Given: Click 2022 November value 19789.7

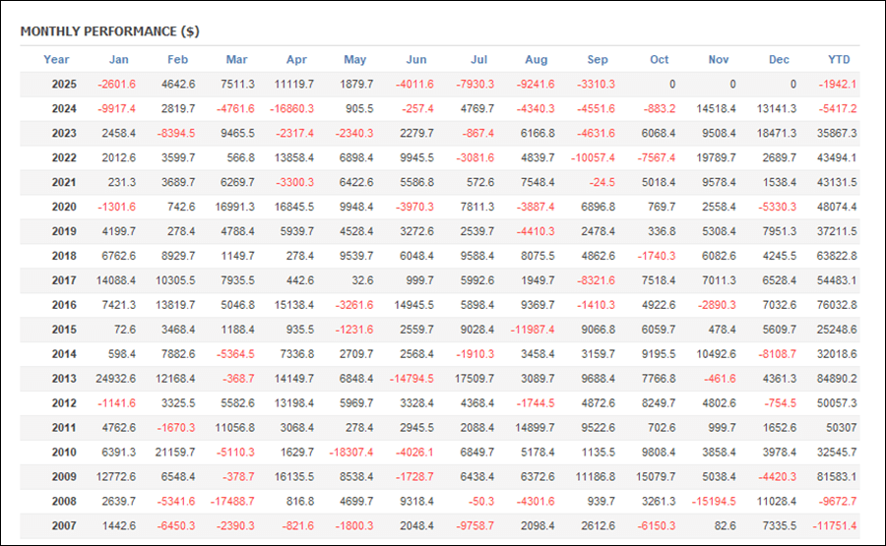Looking at the screenshot, I should 712,158.
